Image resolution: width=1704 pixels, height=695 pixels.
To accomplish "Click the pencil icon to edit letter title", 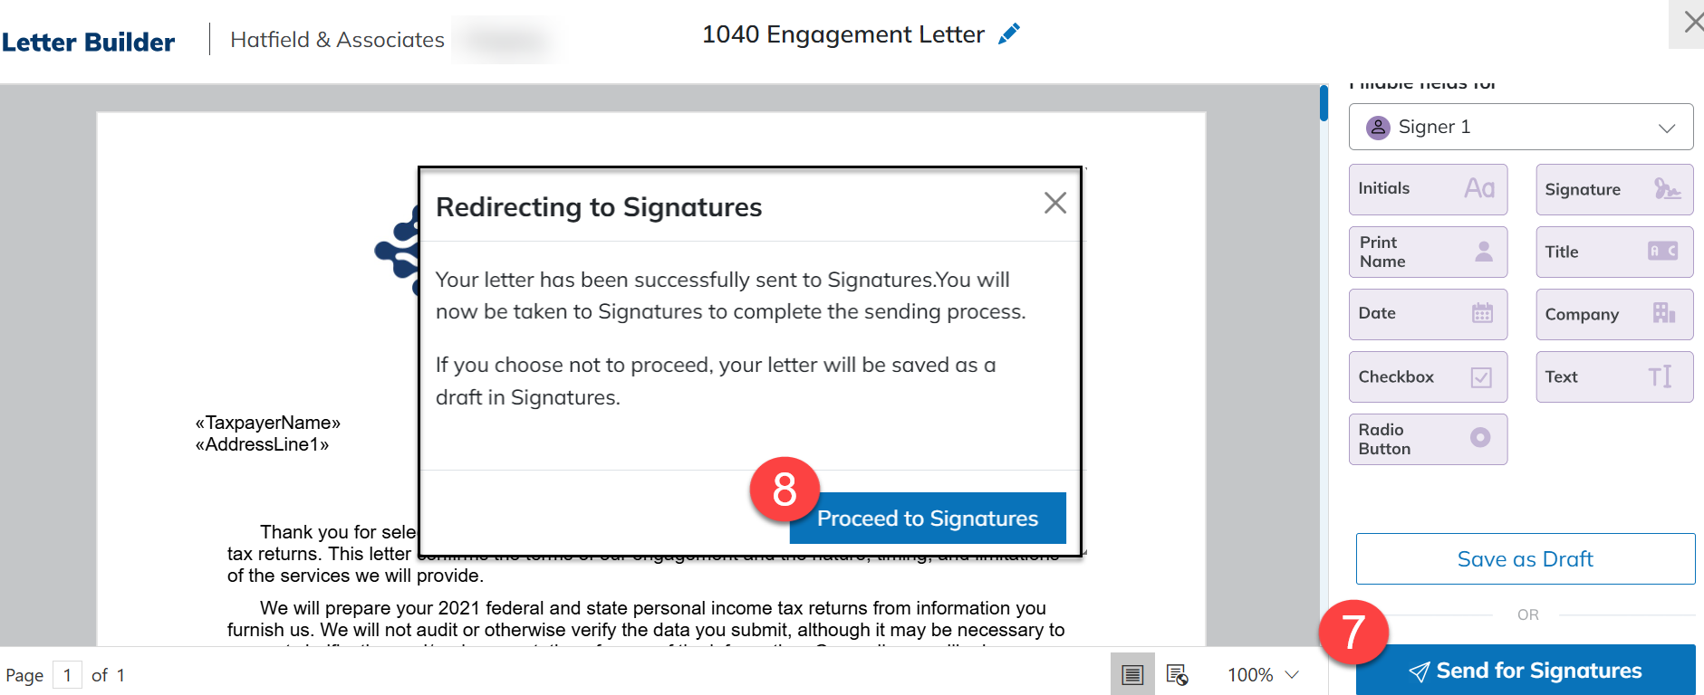I will 1008,34.
